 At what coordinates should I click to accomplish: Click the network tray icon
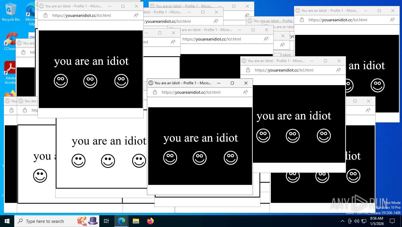point(364,221)
